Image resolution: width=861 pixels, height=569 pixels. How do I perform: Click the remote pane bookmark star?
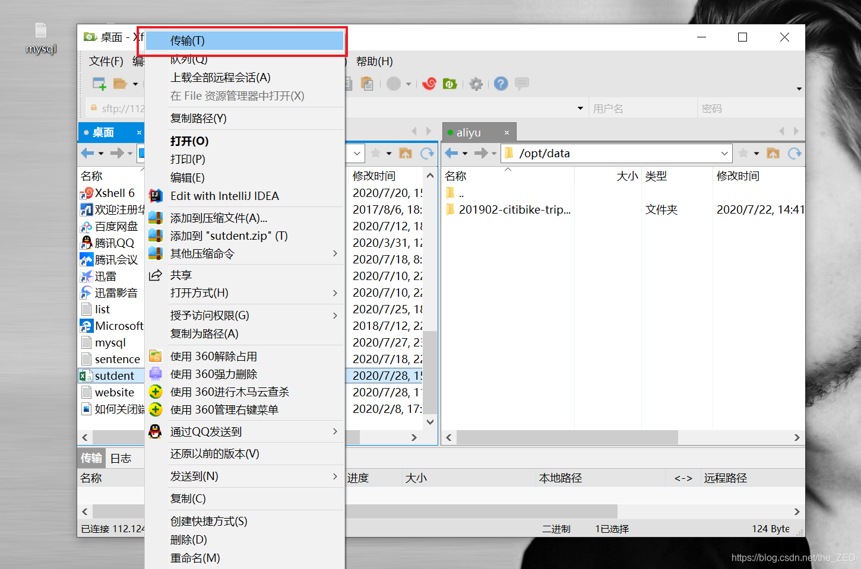pos(743,153)
